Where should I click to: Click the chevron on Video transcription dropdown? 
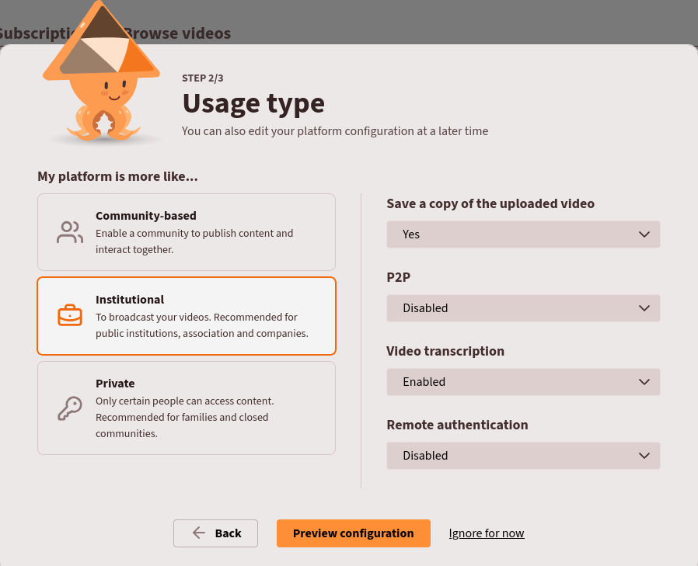tap(644, 382)
